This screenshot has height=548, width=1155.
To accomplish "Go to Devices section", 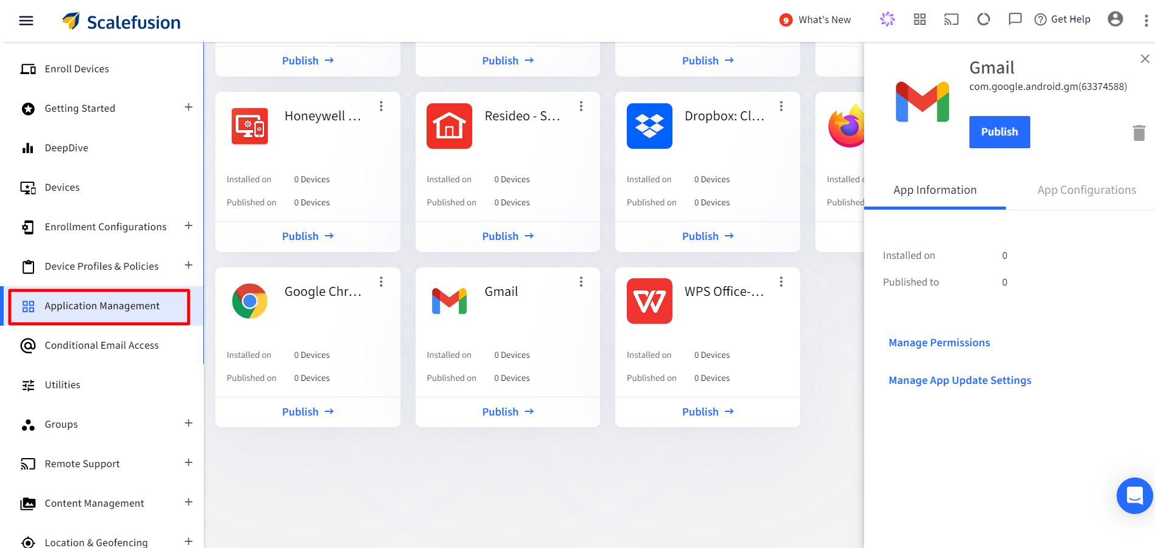I will [x=62, y=188].
